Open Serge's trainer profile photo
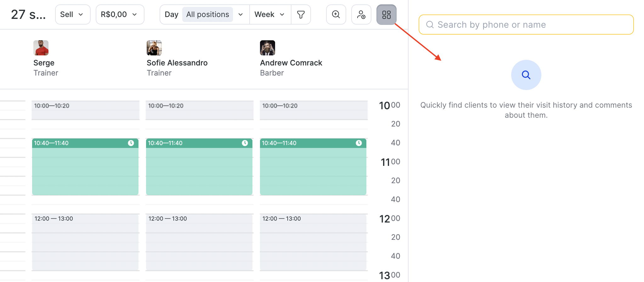 pyautogui.click(x=41, y=48)
